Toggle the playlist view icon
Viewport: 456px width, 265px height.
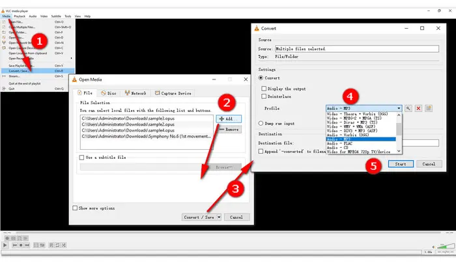coord(51,245)
